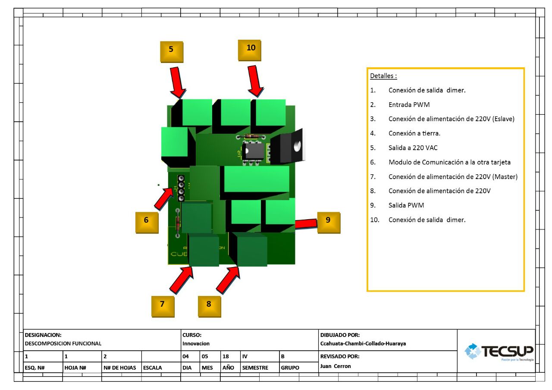
Task: Select the 'Entrada PWM' list item
Action: pos(409,104)
